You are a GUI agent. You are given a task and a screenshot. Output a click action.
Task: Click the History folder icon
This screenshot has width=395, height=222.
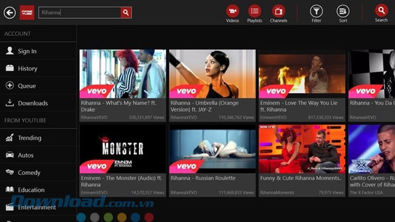pyautogui.click(x=10, y=68)
